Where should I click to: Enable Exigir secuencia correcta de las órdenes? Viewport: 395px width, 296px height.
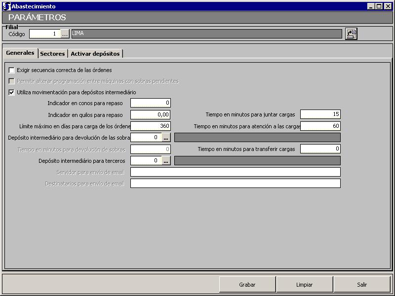(x=12, y=70)
